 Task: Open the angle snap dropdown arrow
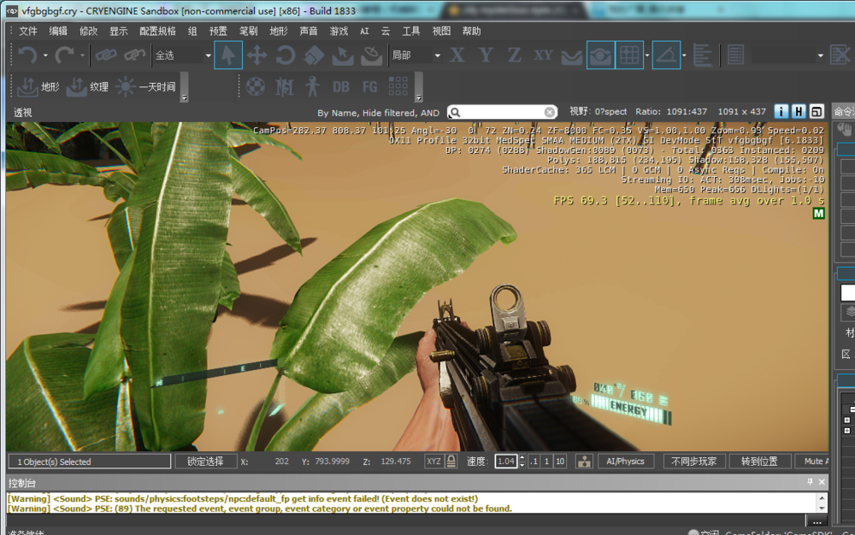click(x=685, y=56)
